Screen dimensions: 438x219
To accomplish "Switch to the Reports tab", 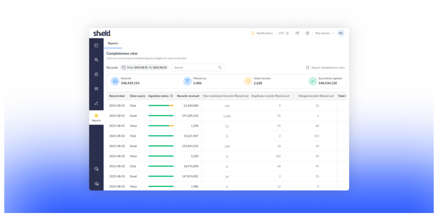I will [x=113, y=43].
